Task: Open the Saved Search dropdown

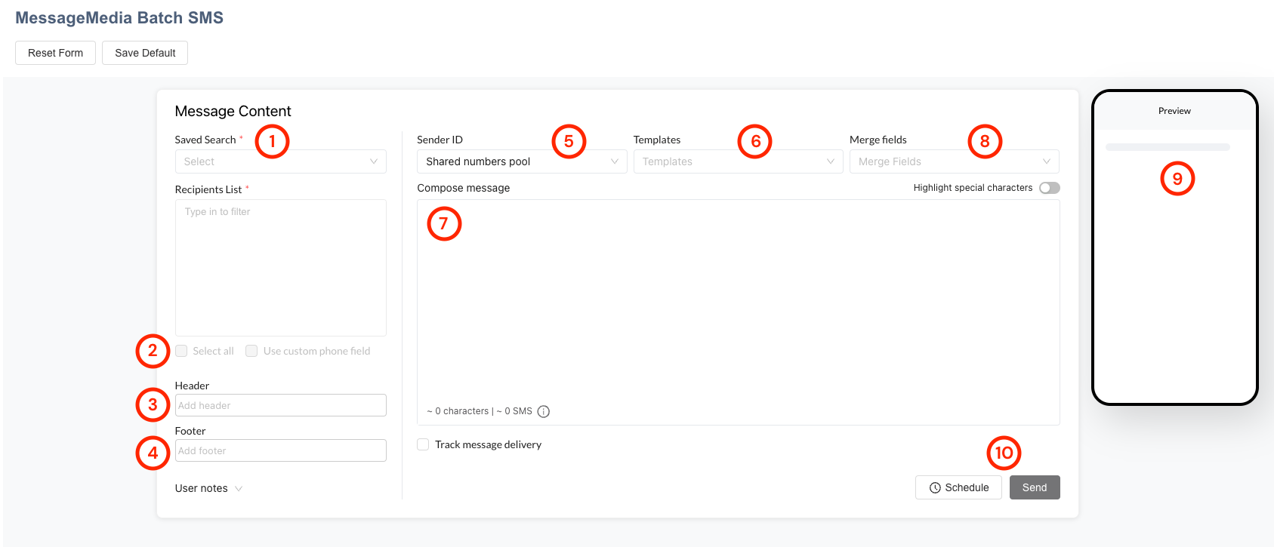Action: 280,161
